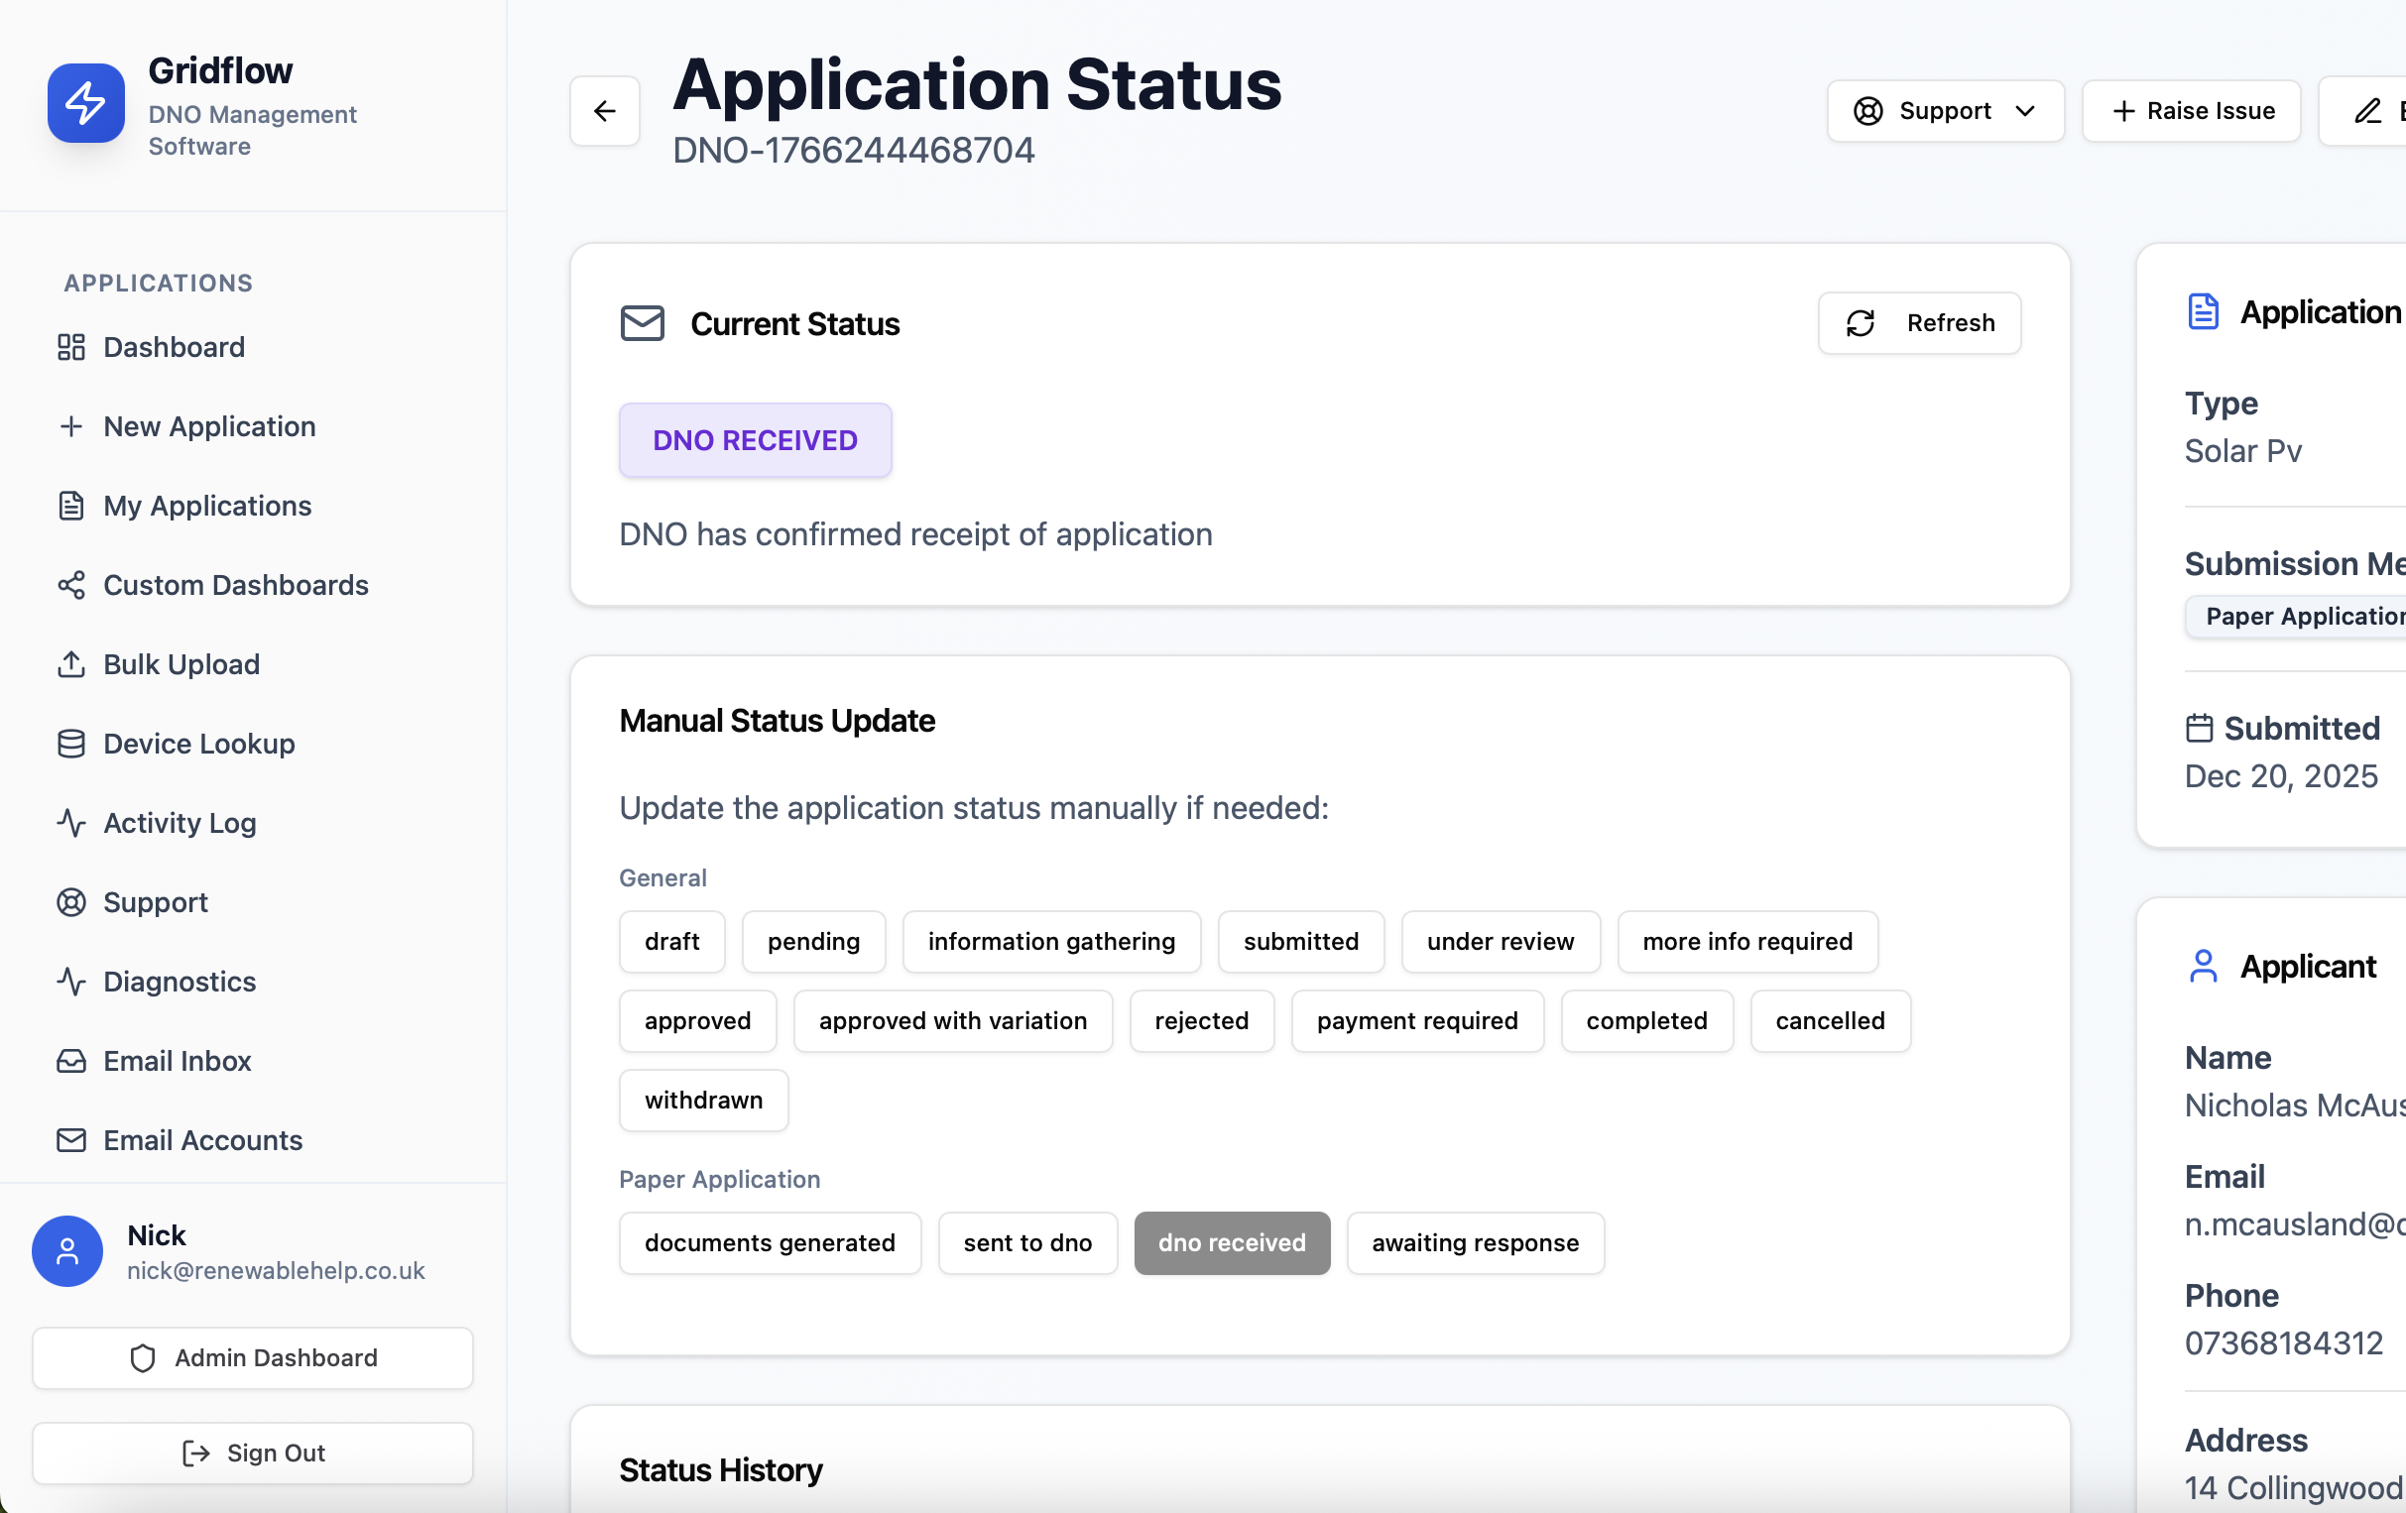This screenshot has height=1513, width=2406.
Task: Open the Support dropdown menu
Action: pyautogui.click(x=1945, y=111)
